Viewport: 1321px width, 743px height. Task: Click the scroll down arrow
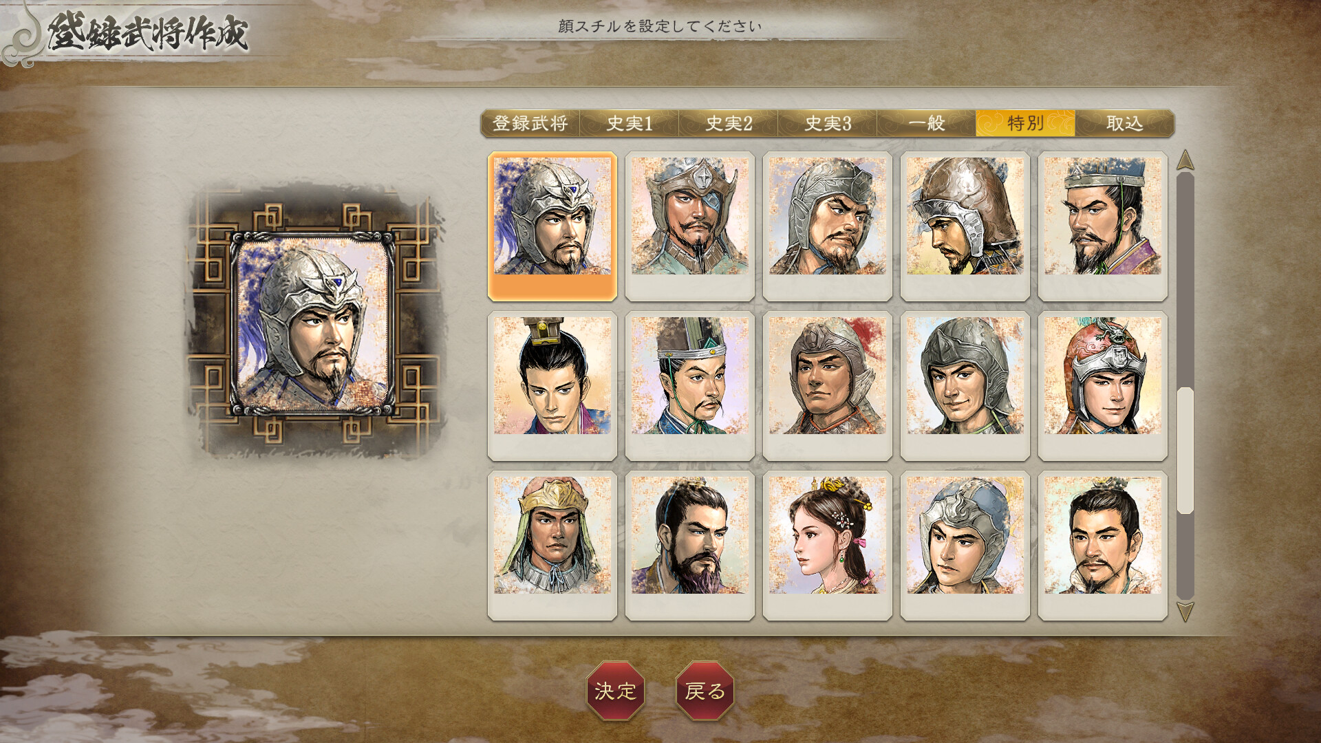tap(1185, 612)
